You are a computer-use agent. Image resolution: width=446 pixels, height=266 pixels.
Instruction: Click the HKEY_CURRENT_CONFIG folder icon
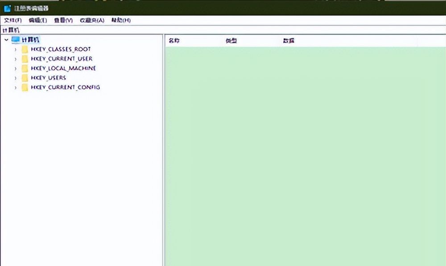(25, 87)
